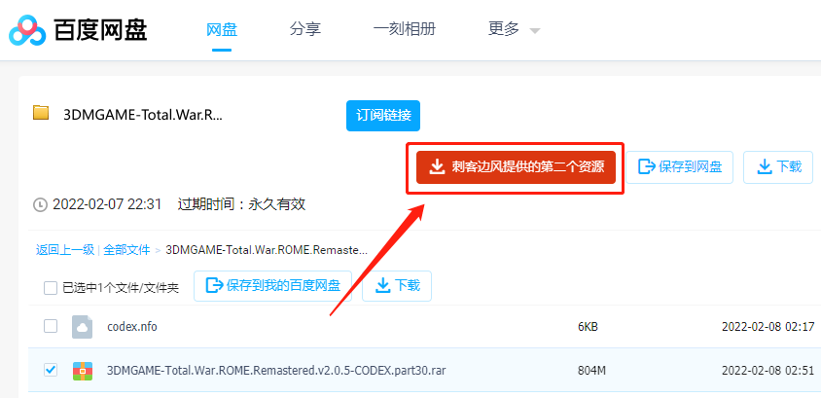Image resolution: width=821 pixels, height=398 pixels.
Task: Open the 一刻相册 tab
Action: (405, 29)
